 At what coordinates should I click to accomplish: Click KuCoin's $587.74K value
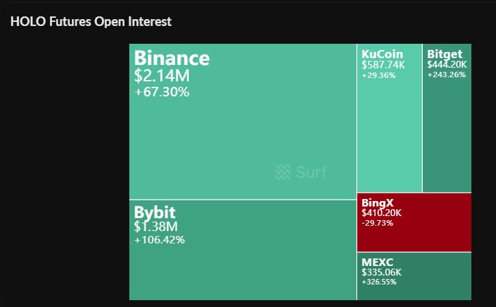coord(384,65)
